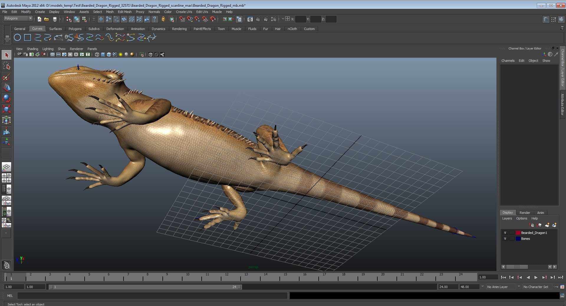
Task: Switch to the Render layer tab
Action: click(x=524, y=213)
